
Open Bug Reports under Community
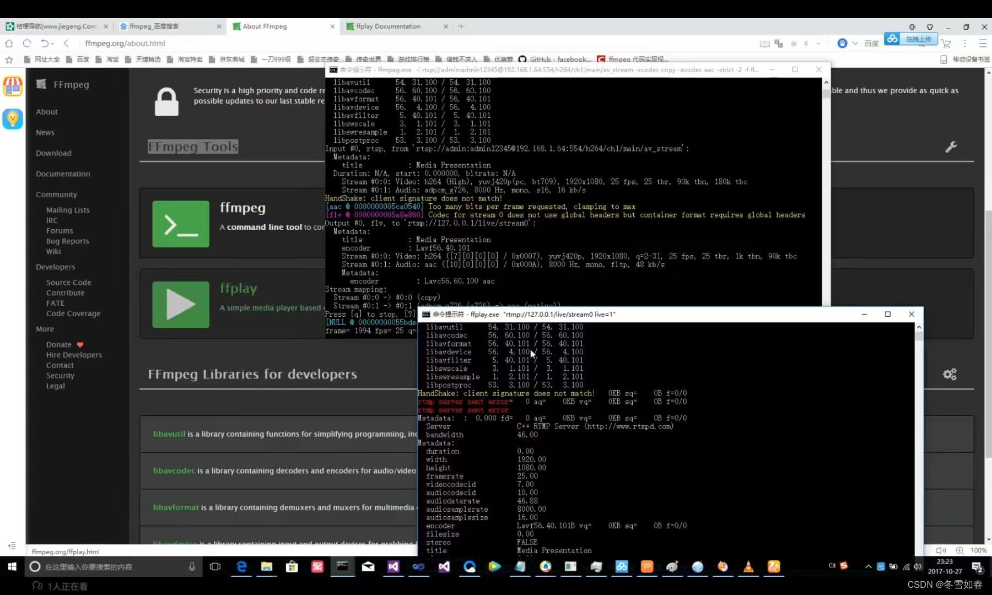click(67, 241)
